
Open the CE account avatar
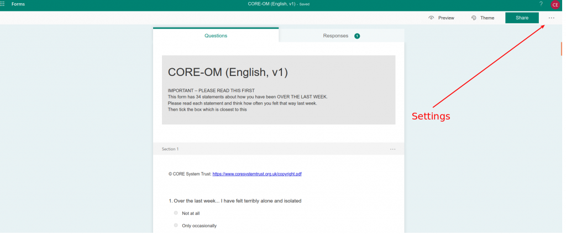pos(555,4)
